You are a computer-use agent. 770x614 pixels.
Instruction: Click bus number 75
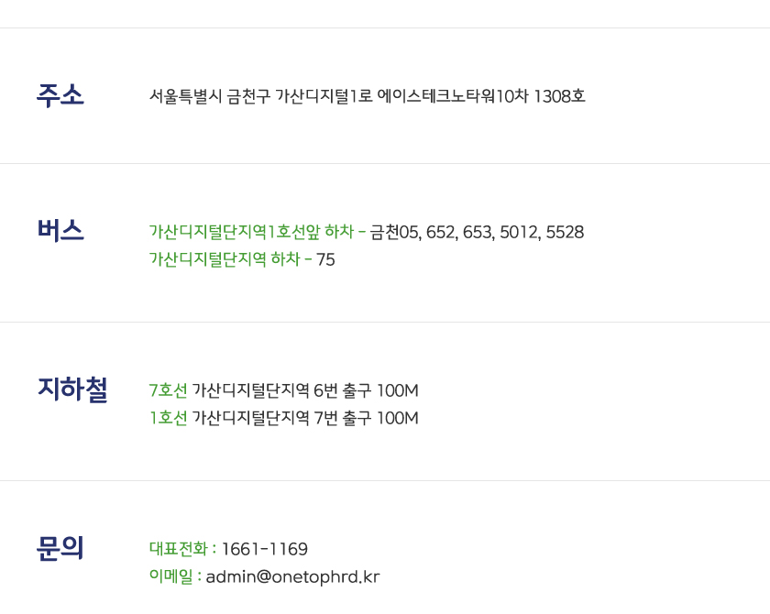(x=325, y=259)
